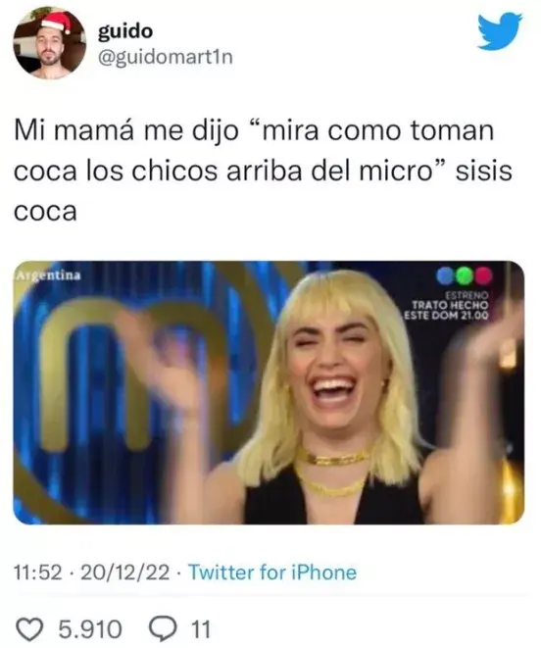Open the Twitter for iPhone link
The width and height of the screenshot is (541, 648).
[x=272, y=573]
